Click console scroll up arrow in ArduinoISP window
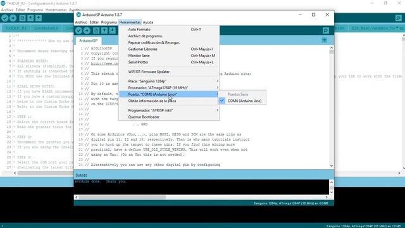This screenshot has height=228, width=405. pyautogui.click(x=332, y=182)
